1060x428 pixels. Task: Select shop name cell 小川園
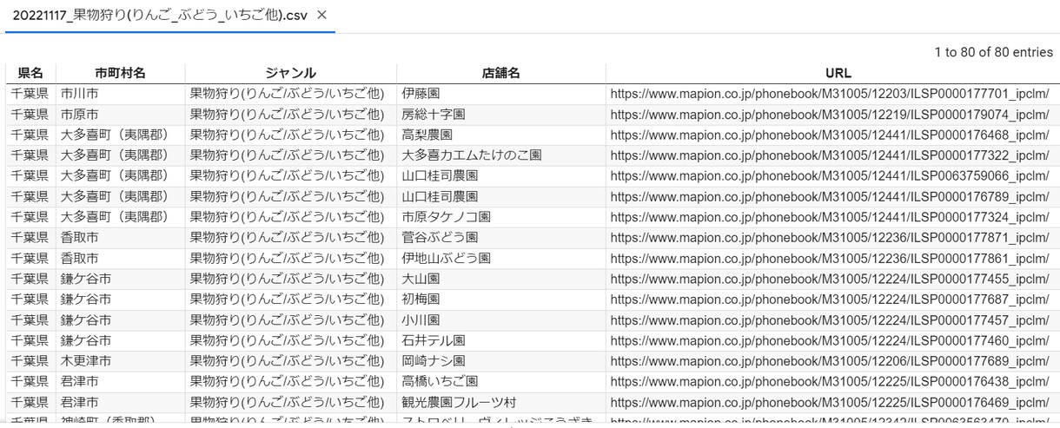[x=500, y=320]
